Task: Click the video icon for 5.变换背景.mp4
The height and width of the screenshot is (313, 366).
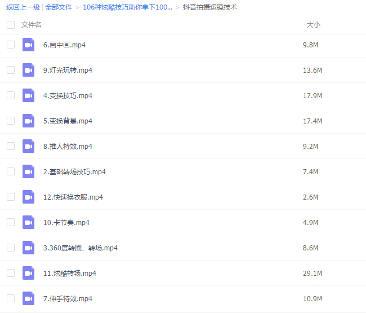Action: point(28,121)
